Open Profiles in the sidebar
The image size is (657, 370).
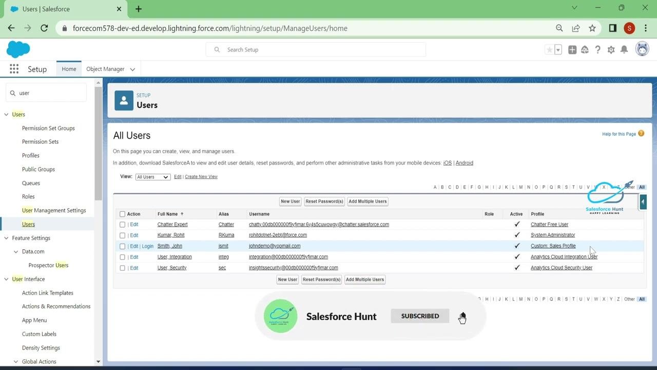pyautogui.click(x=31, y=156)
